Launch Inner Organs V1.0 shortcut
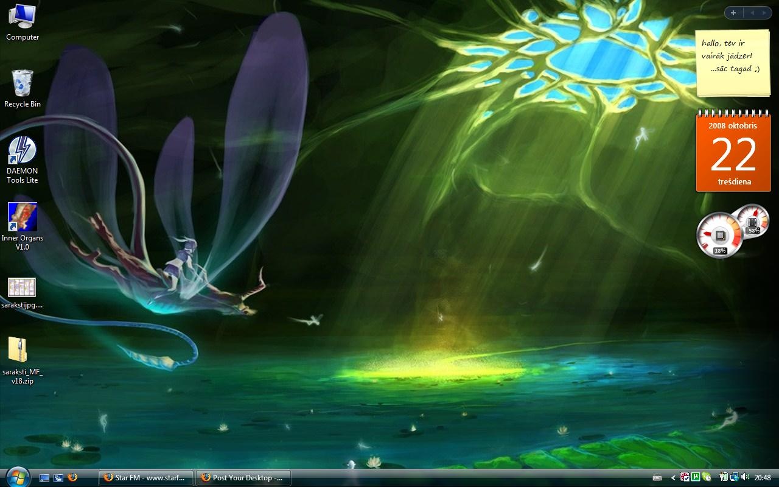Image resolution: width=779 pixels, height=487 pixels. click(23, 226)
